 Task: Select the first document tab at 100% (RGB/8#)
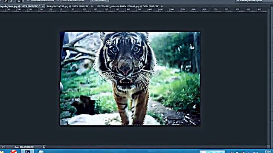[20, 6]
